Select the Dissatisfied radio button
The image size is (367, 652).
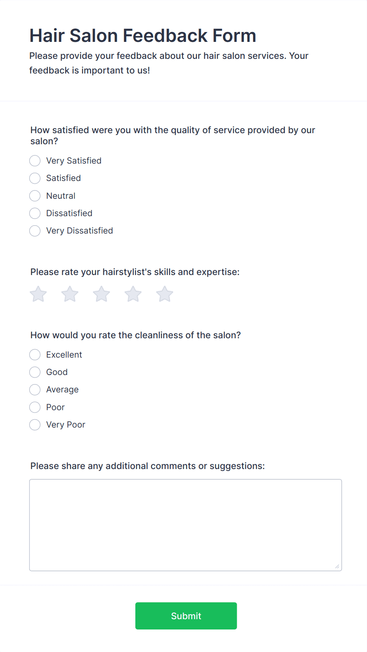35,213
